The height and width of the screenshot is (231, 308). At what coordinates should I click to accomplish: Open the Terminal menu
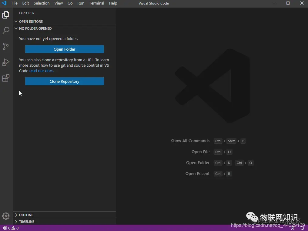[96, 3]
